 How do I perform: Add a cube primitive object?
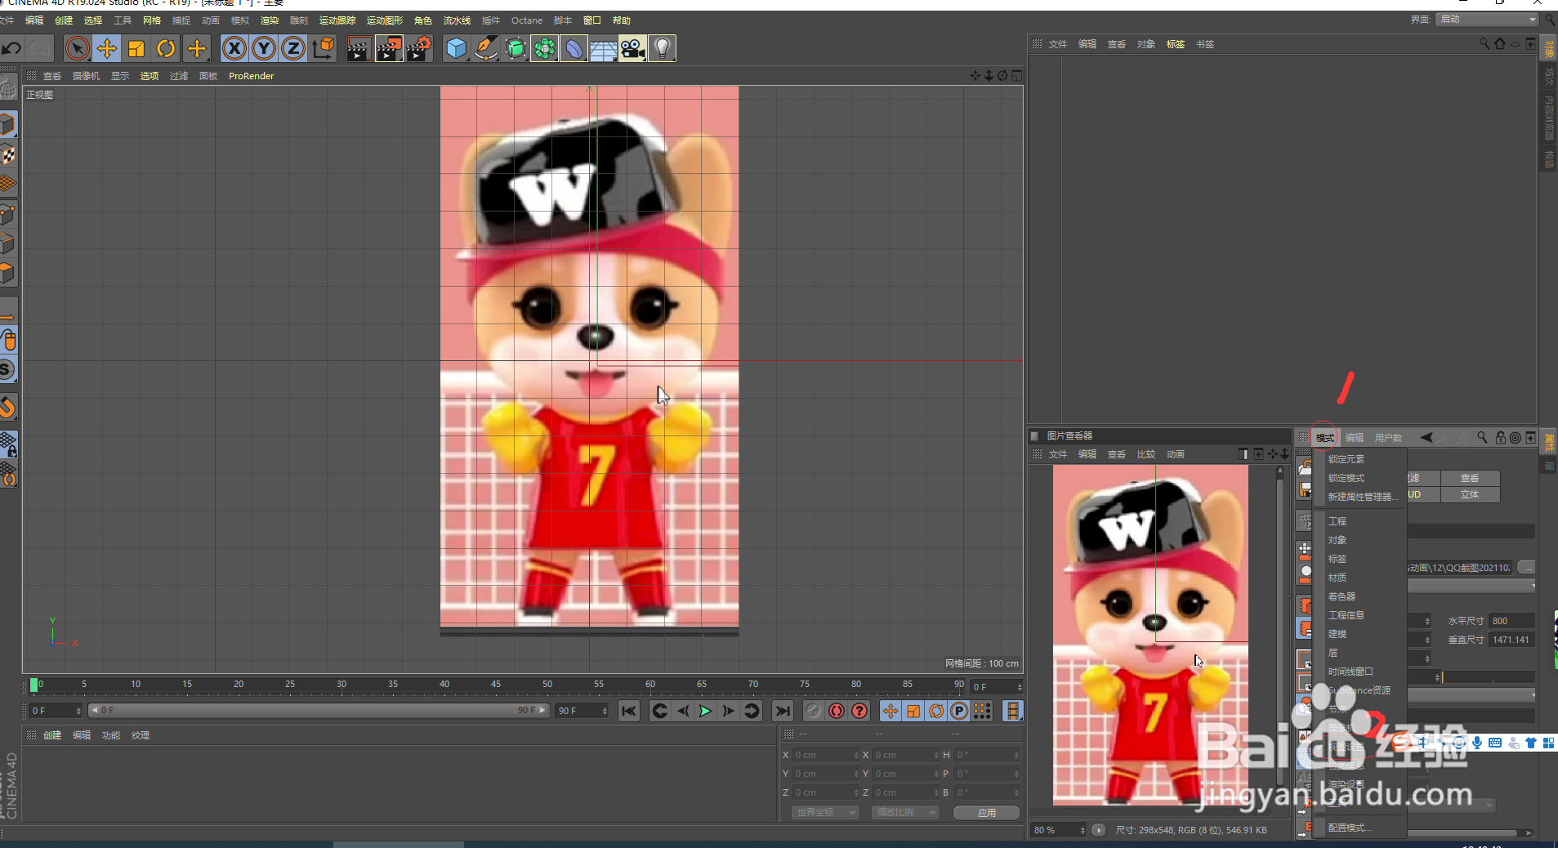pos(456,49)
